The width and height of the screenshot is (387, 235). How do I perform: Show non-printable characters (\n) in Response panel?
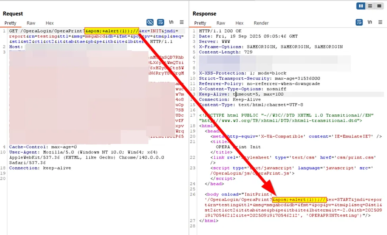point(370,22)
